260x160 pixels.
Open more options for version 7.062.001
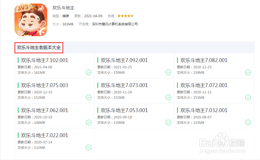coord(89,122)
